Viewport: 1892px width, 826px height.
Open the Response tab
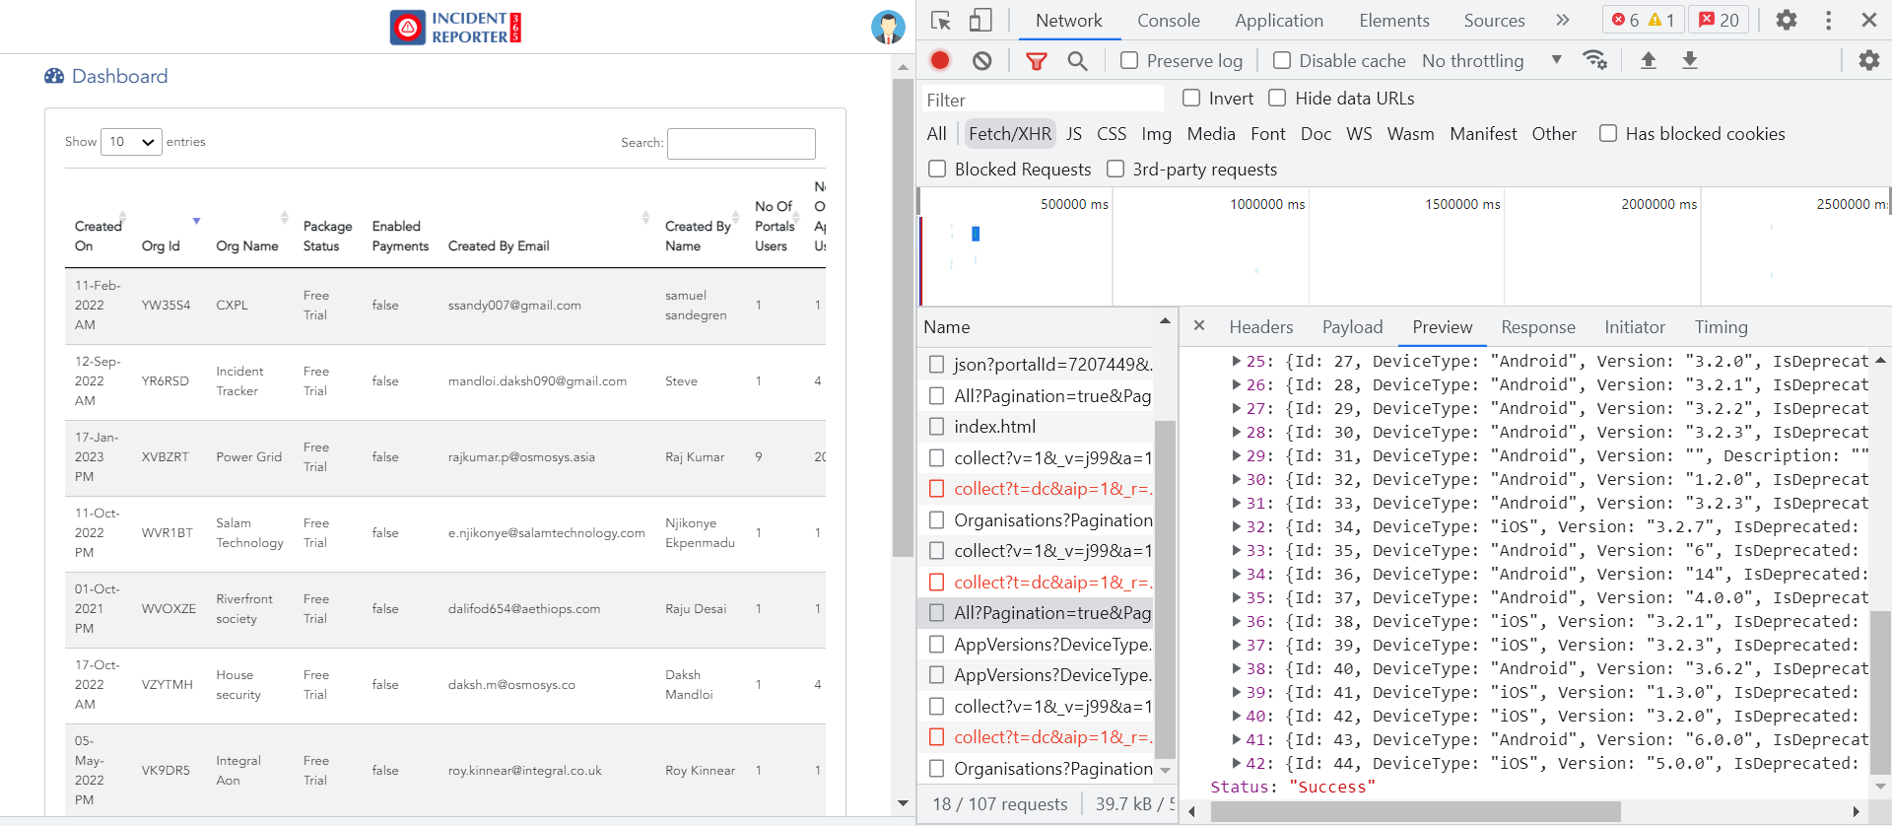click(x=1537, y=327)
